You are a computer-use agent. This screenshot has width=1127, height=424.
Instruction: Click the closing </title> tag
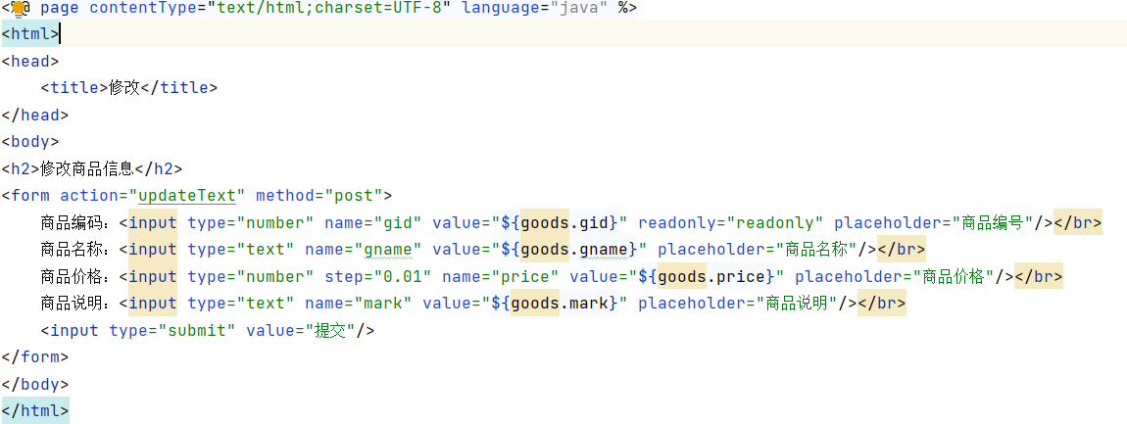point(179,88)
